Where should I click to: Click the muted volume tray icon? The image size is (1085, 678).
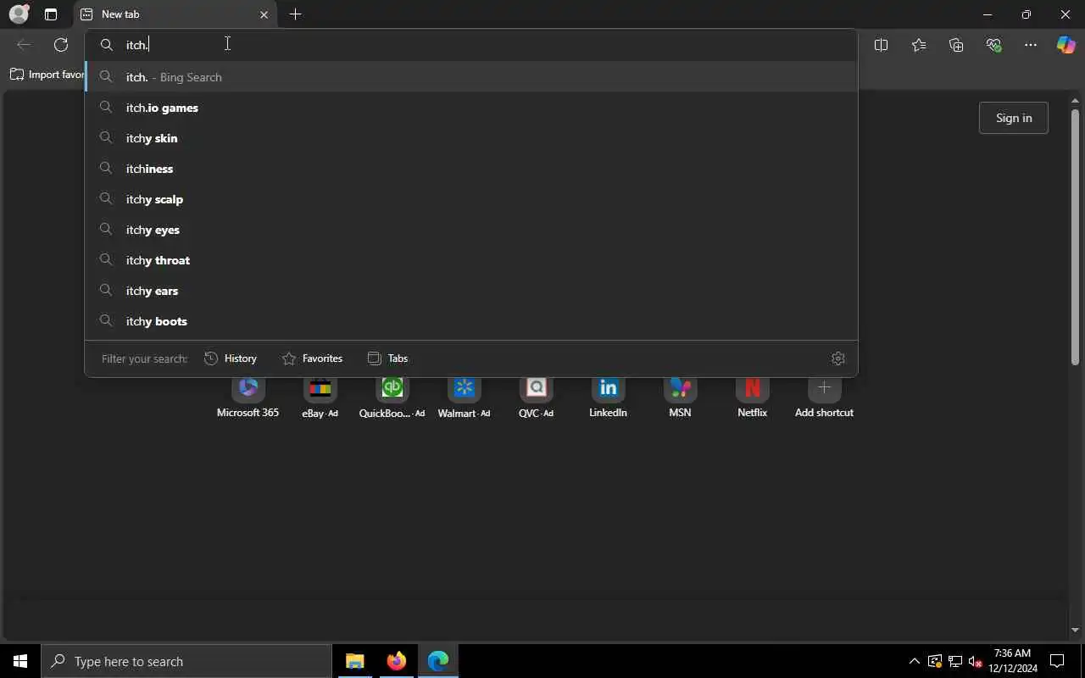(x=975, y=661)
